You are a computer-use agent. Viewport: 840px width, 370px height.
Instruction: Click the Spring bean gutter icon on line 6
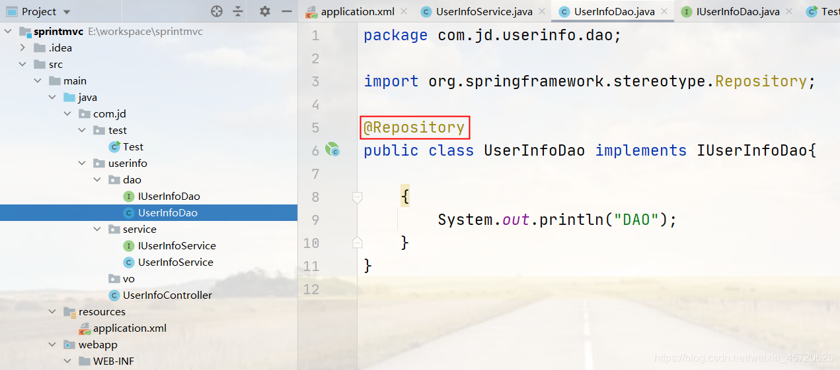(332, 150)
